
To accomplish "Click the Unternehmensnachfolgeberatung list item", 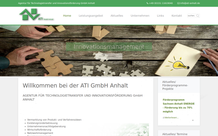I will pos(46,127).
